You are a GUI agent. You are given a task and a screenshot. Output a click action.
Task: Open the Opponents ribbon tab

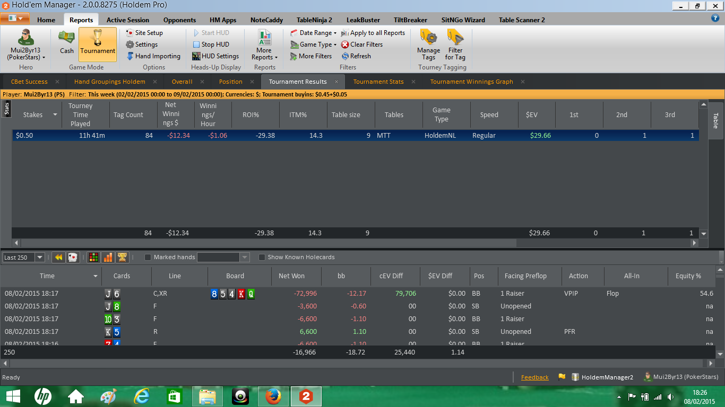(x=179, y=20)
